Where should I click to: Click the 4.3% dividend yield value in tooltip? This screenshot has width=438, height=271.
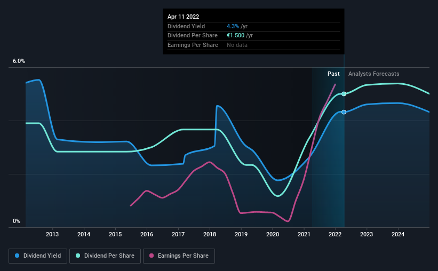pos(233,26)
